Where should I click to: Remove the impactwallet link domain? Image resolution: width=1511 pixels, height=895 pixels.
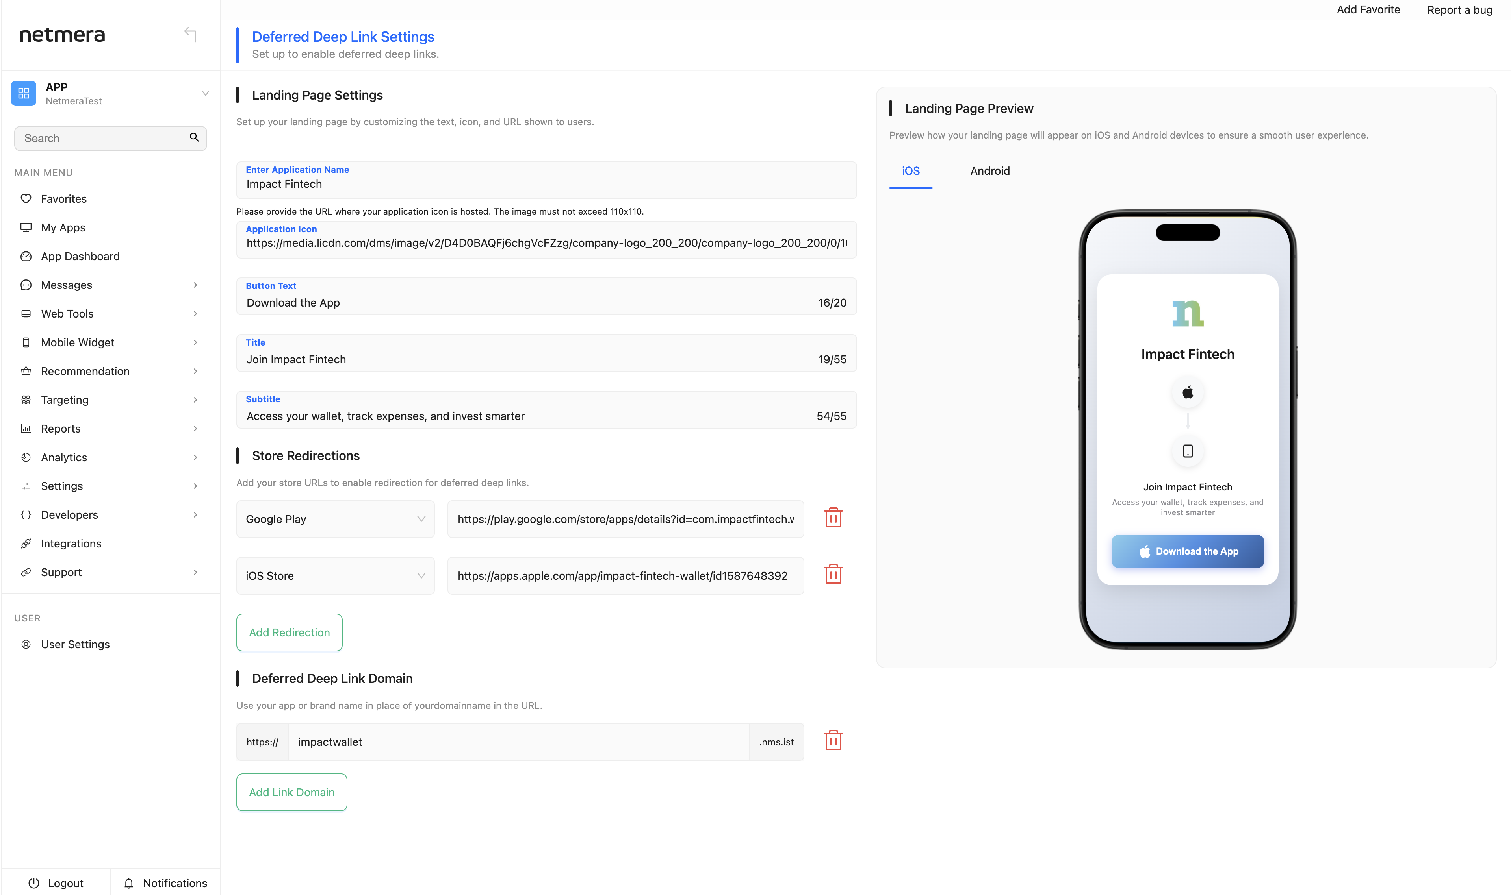[x=833, y=740]
